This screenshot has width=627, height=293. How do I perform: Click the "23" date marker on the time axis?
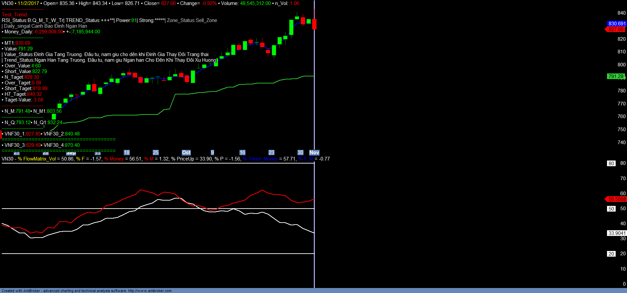point(271,153)
